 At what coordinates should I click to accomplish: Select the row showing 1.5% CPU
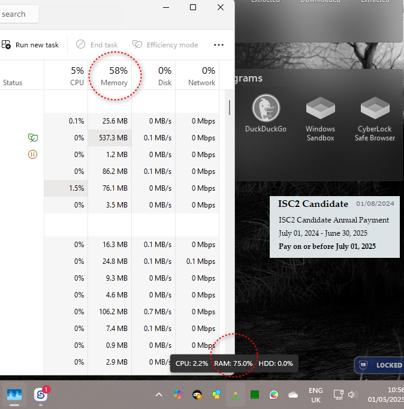point(110,188)
